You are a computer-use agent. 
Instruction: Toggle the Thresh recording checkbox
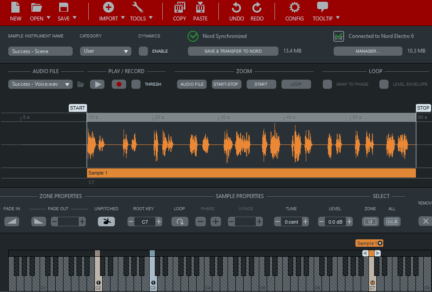[x=136, y=84]
